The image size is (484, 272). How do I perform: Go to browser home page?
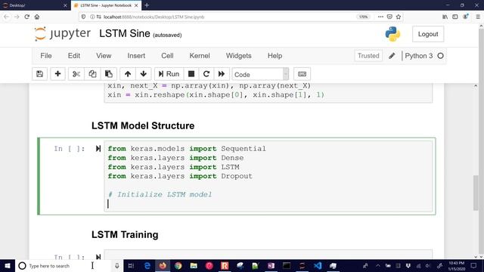tap(37, 17)
